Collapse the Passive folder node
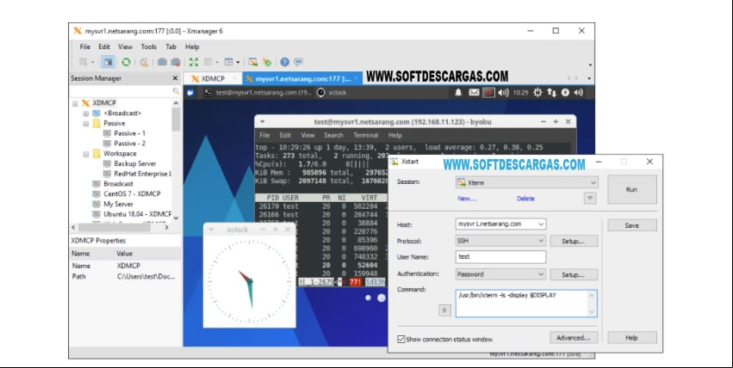This screenshot has height=368, width=733. tap(85, 124)
